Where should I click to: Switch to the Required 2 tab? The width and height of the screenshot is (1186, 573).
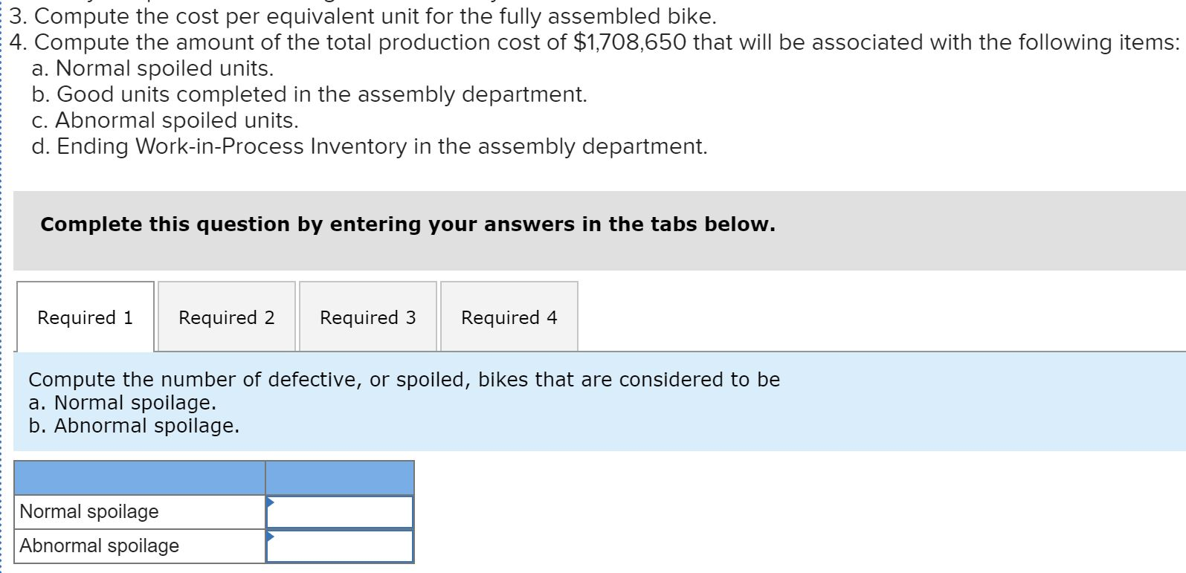[x=226, y=317]
